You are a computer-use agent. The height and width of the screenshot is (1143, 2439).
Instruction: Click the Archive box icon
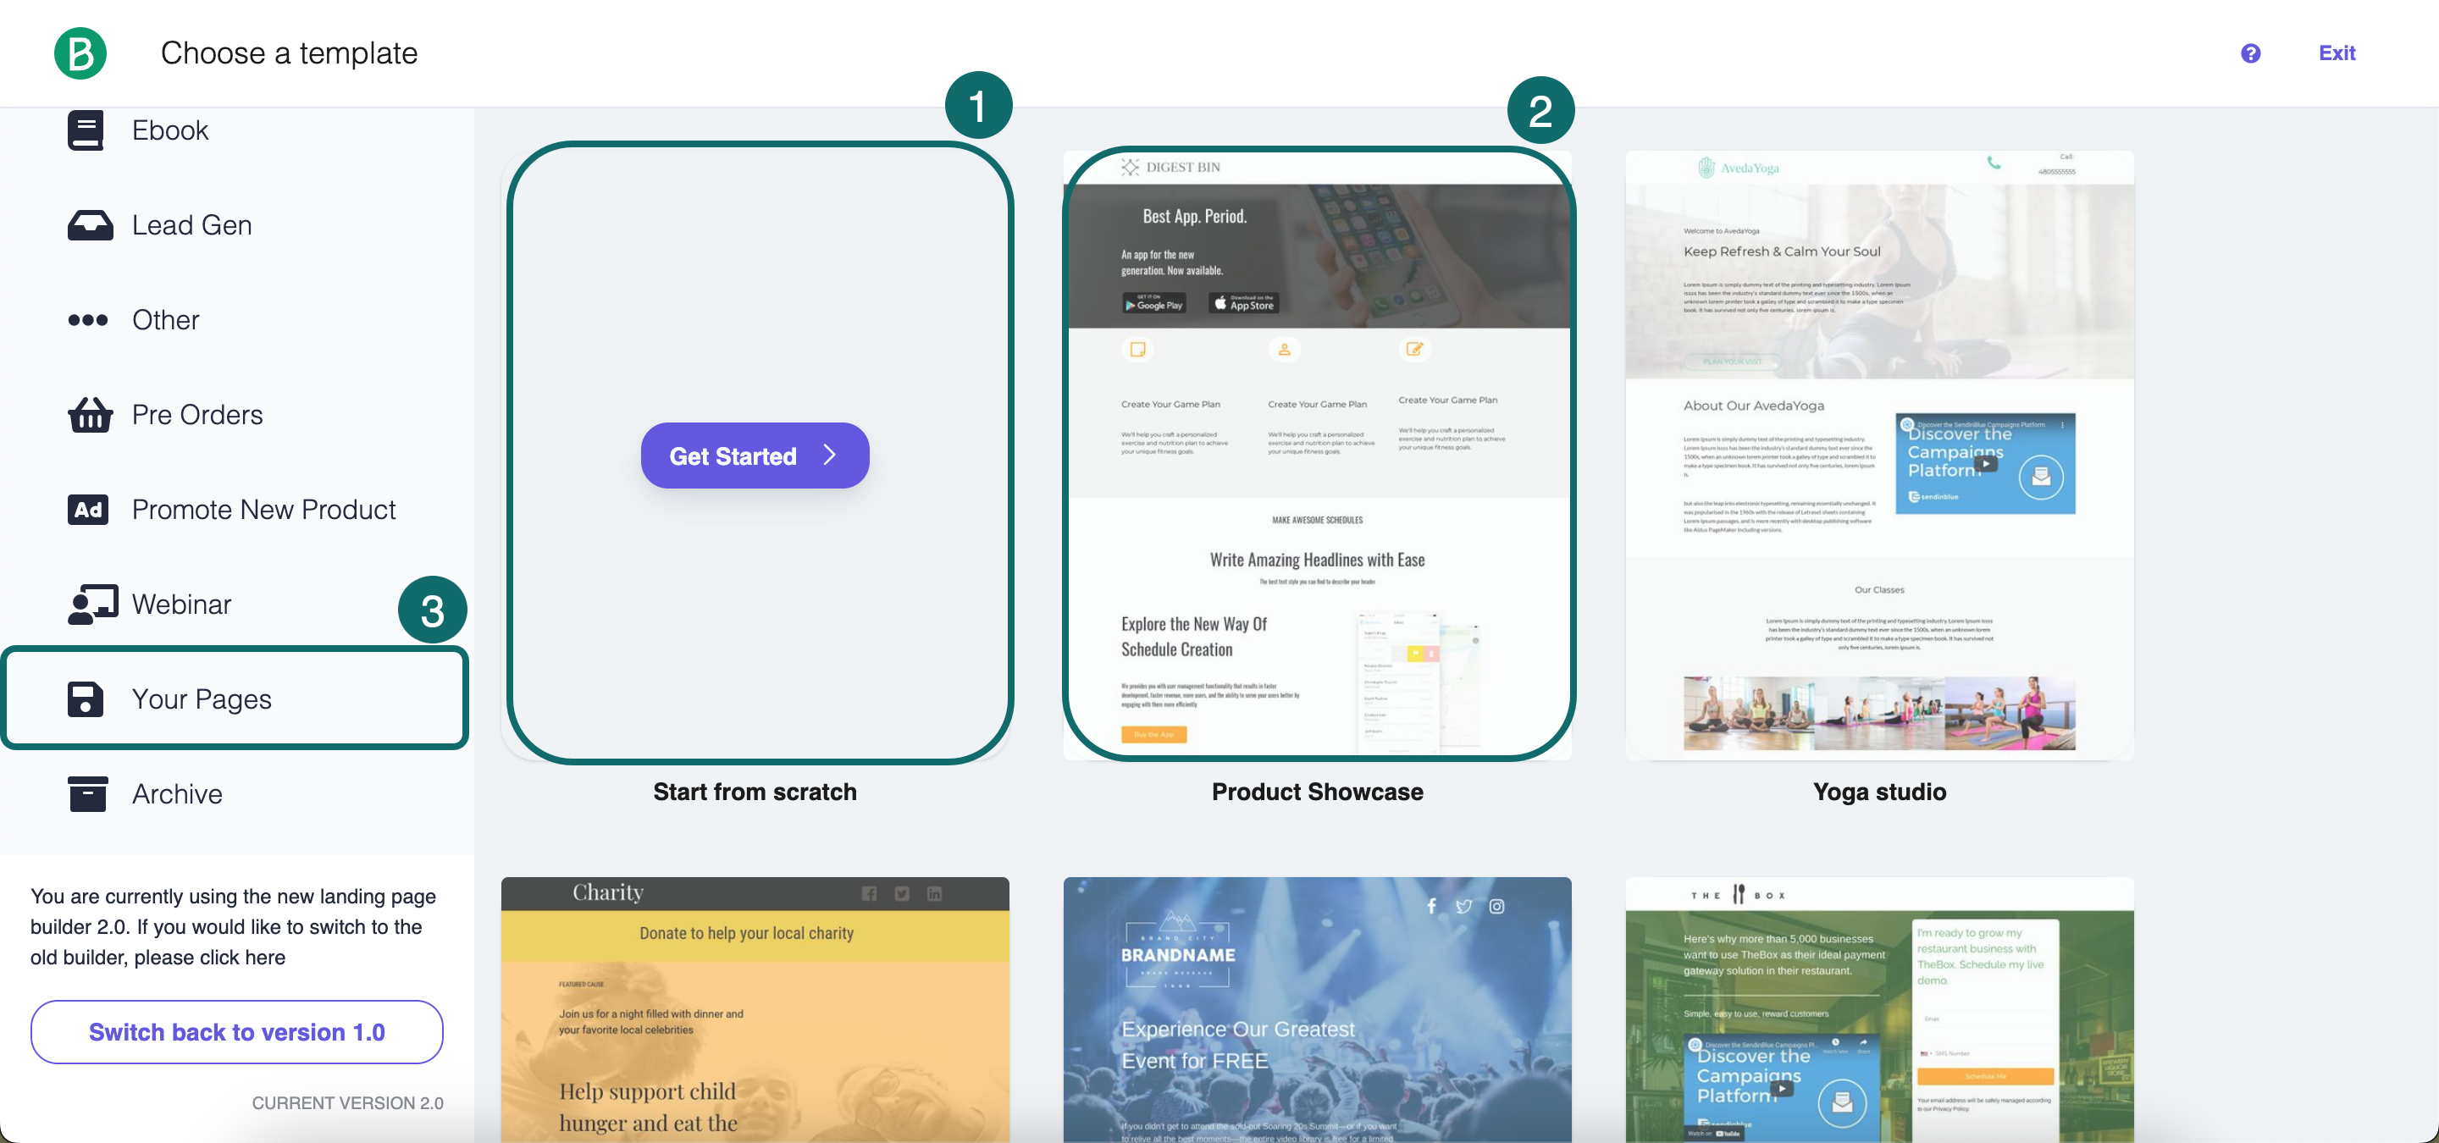pyautogui.click(x=87, y=794)
